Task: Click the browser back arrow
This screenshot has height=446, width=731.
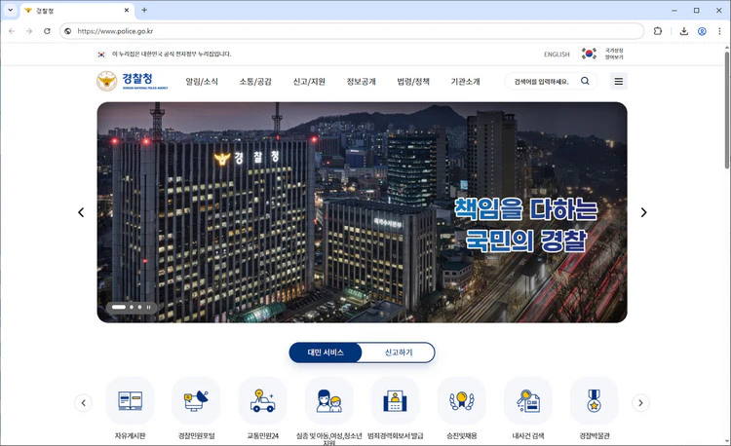Action: (x=12, y=31)
